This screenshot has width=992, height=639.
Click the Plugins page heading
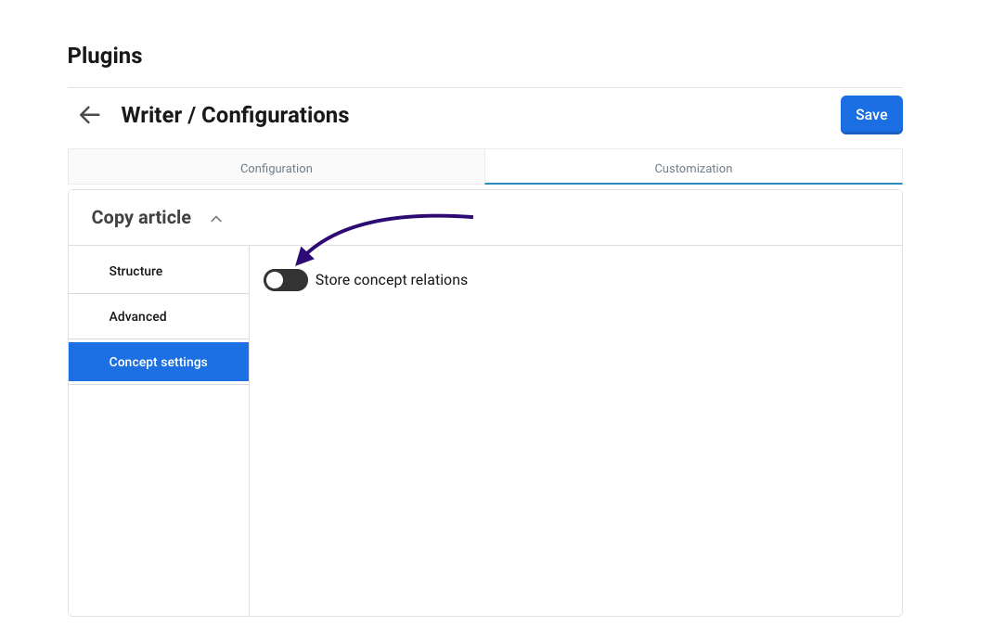(x=105, y=56)
